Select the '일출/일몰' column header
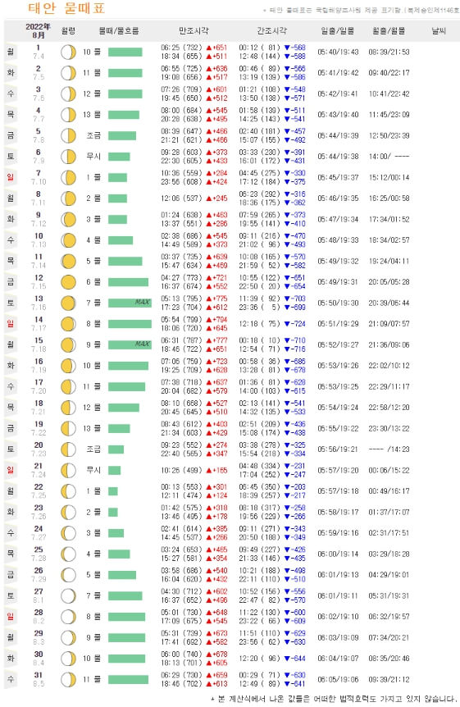 pyautogui.click(x=338, y=30)
